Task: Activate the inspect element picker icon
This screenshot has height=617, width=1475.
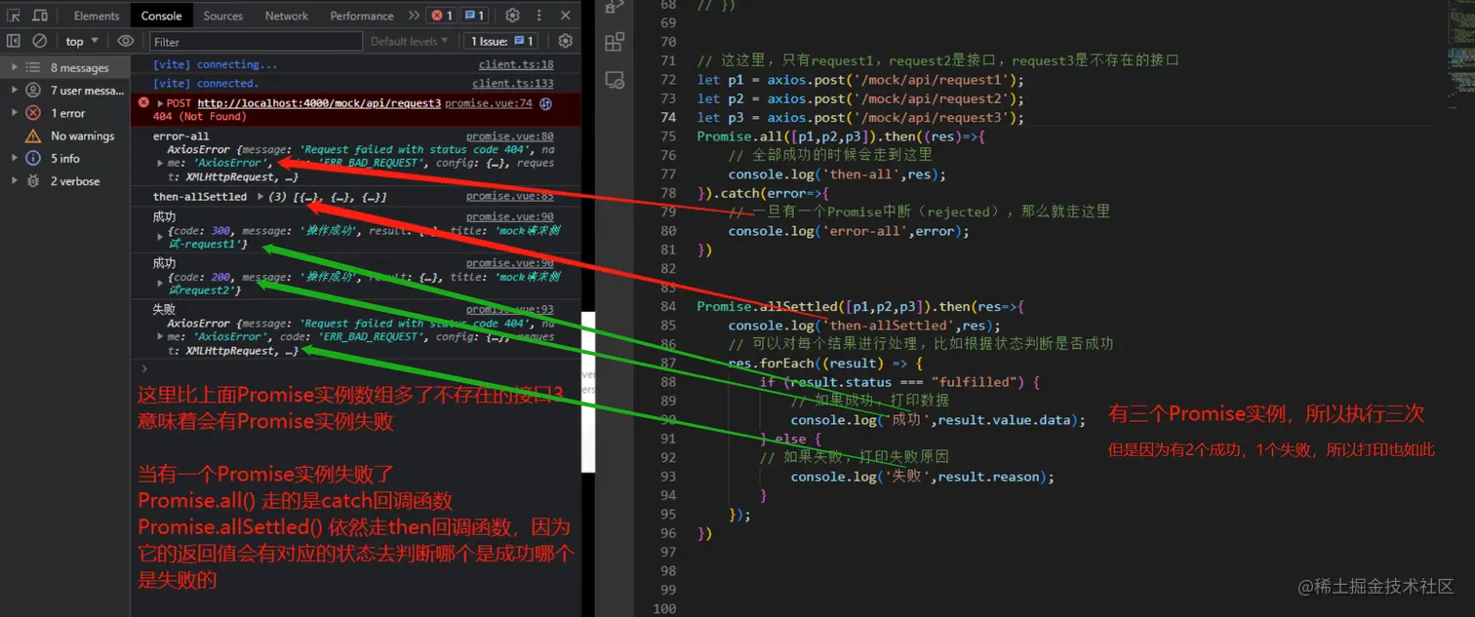Action: pyautogui.click(x=14, y=16)
